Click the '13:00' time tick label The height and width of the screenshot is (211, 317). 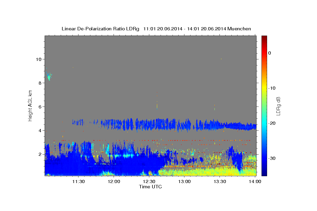184,181
